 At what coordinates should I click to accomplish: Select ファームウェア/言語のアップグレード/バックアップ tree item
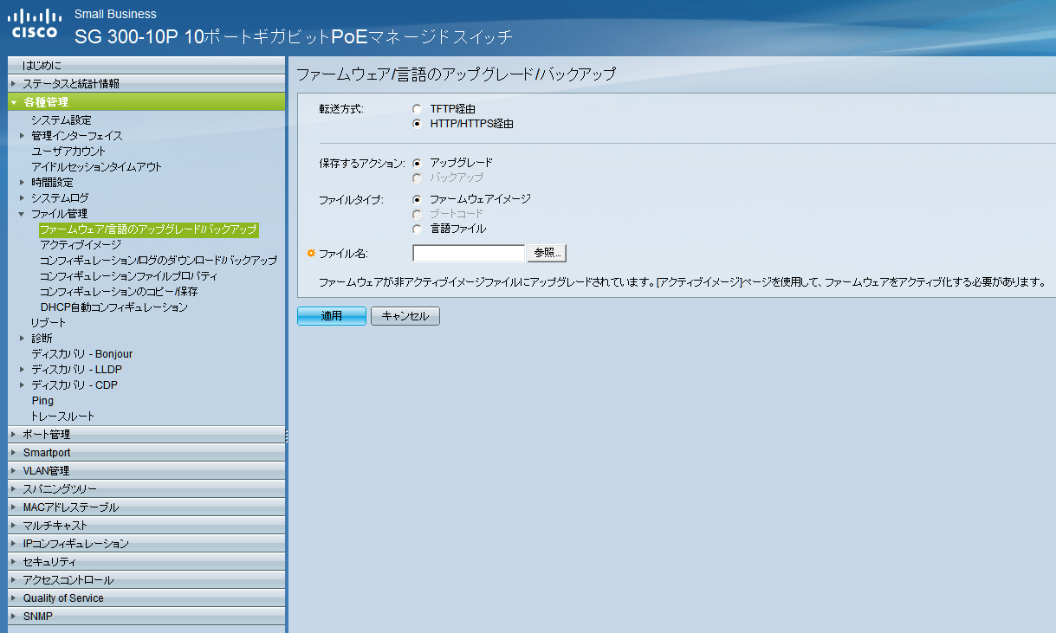pos(148,229)
